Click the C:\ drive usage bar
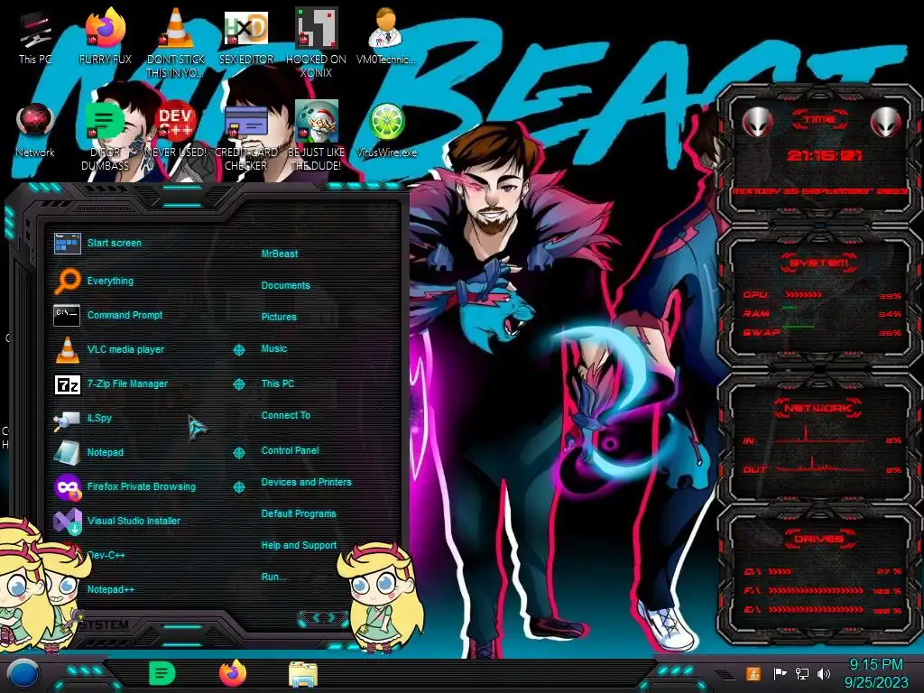 (x=780, y=571)
